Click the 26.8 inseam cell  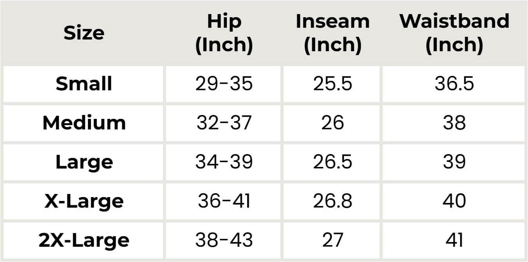pyautogui.click(x=332, y=201)
